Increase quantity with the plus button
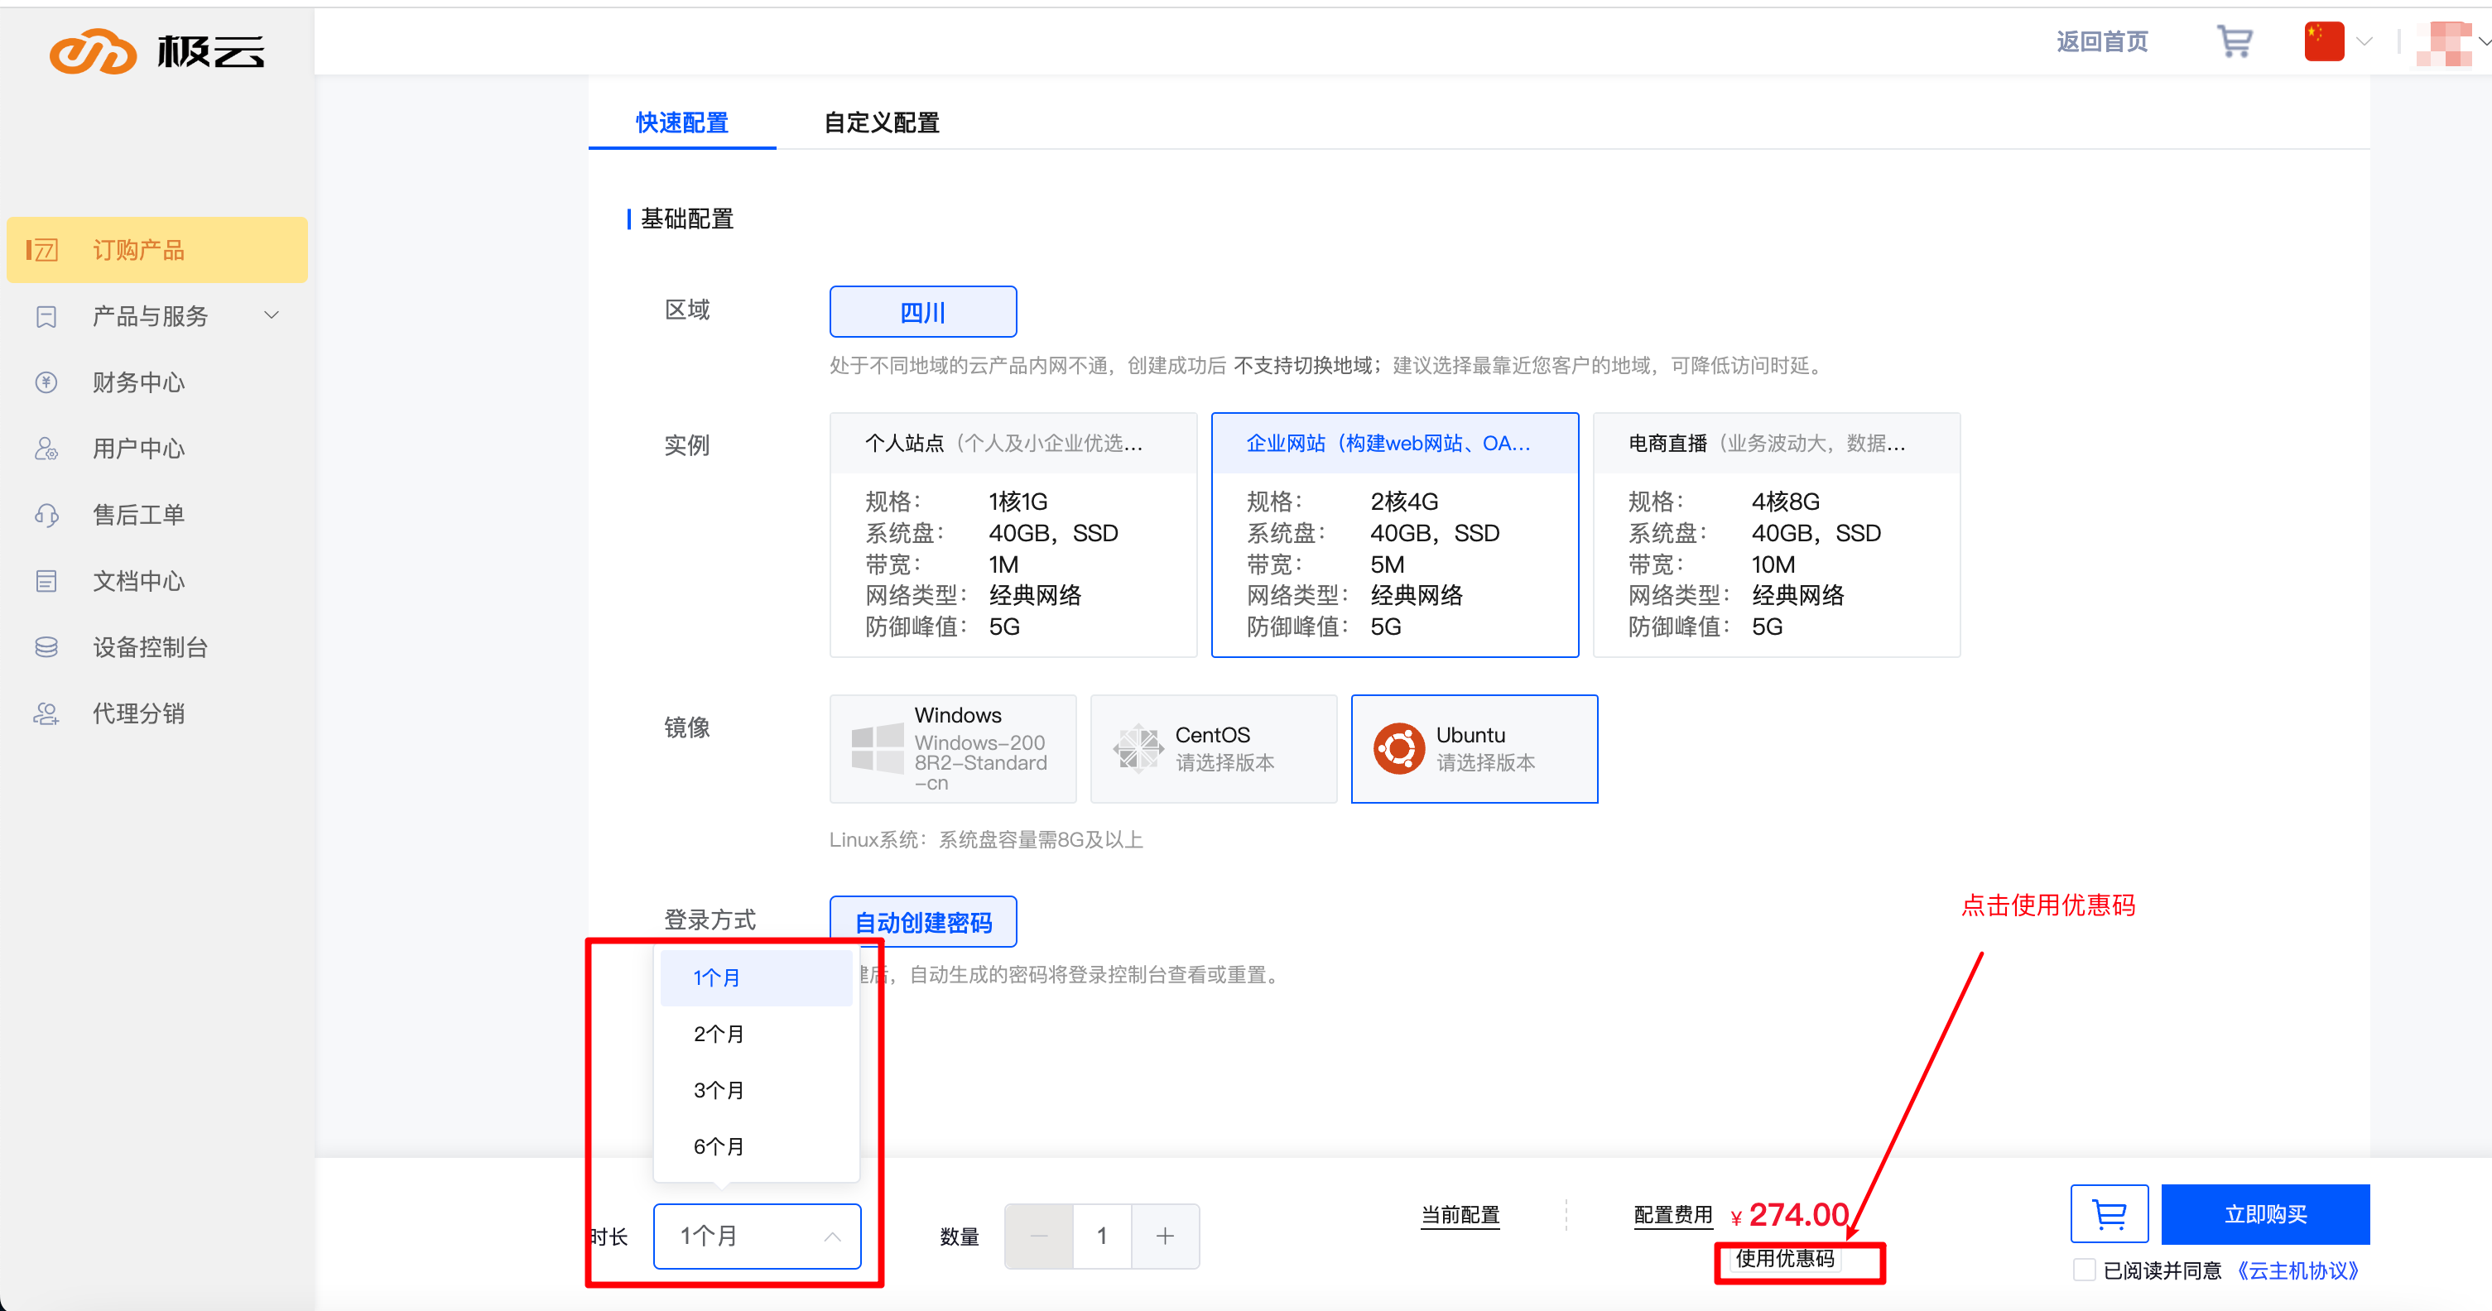 coord(1165,1236)
